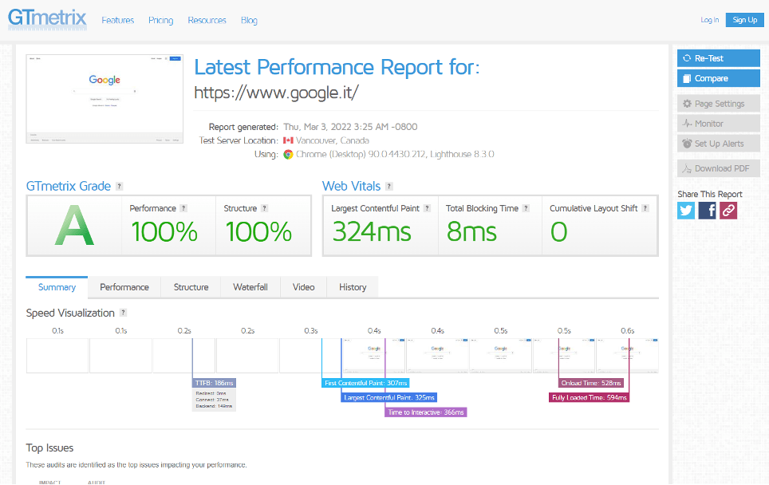Open the Video tab
The width and height of the screenshot is (769, 485).
[x=304, y=287]
